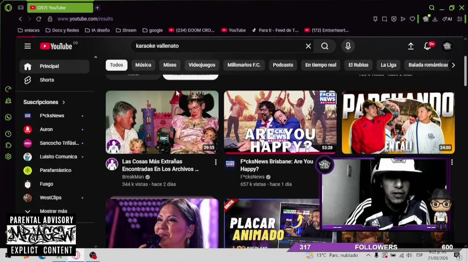Image resolution: width=468 pixels, height=262 pixels.
Task: Select the Todos filter chip
Action: click(x=117, y=65)
